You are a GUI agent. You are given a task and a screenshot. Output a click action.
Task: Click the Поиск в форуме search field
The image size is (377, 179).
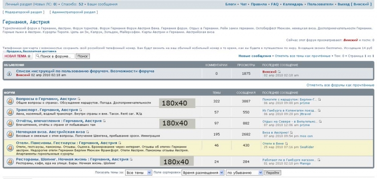coord(55,56)
